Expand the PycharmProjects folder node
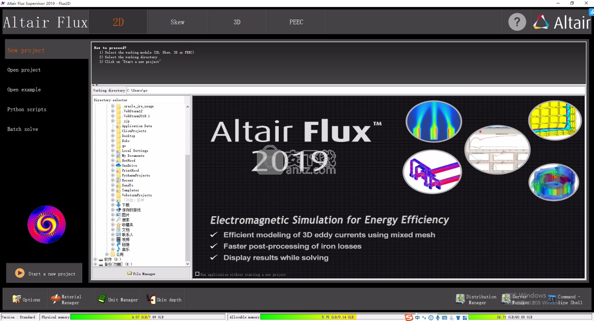 [113, 175]
